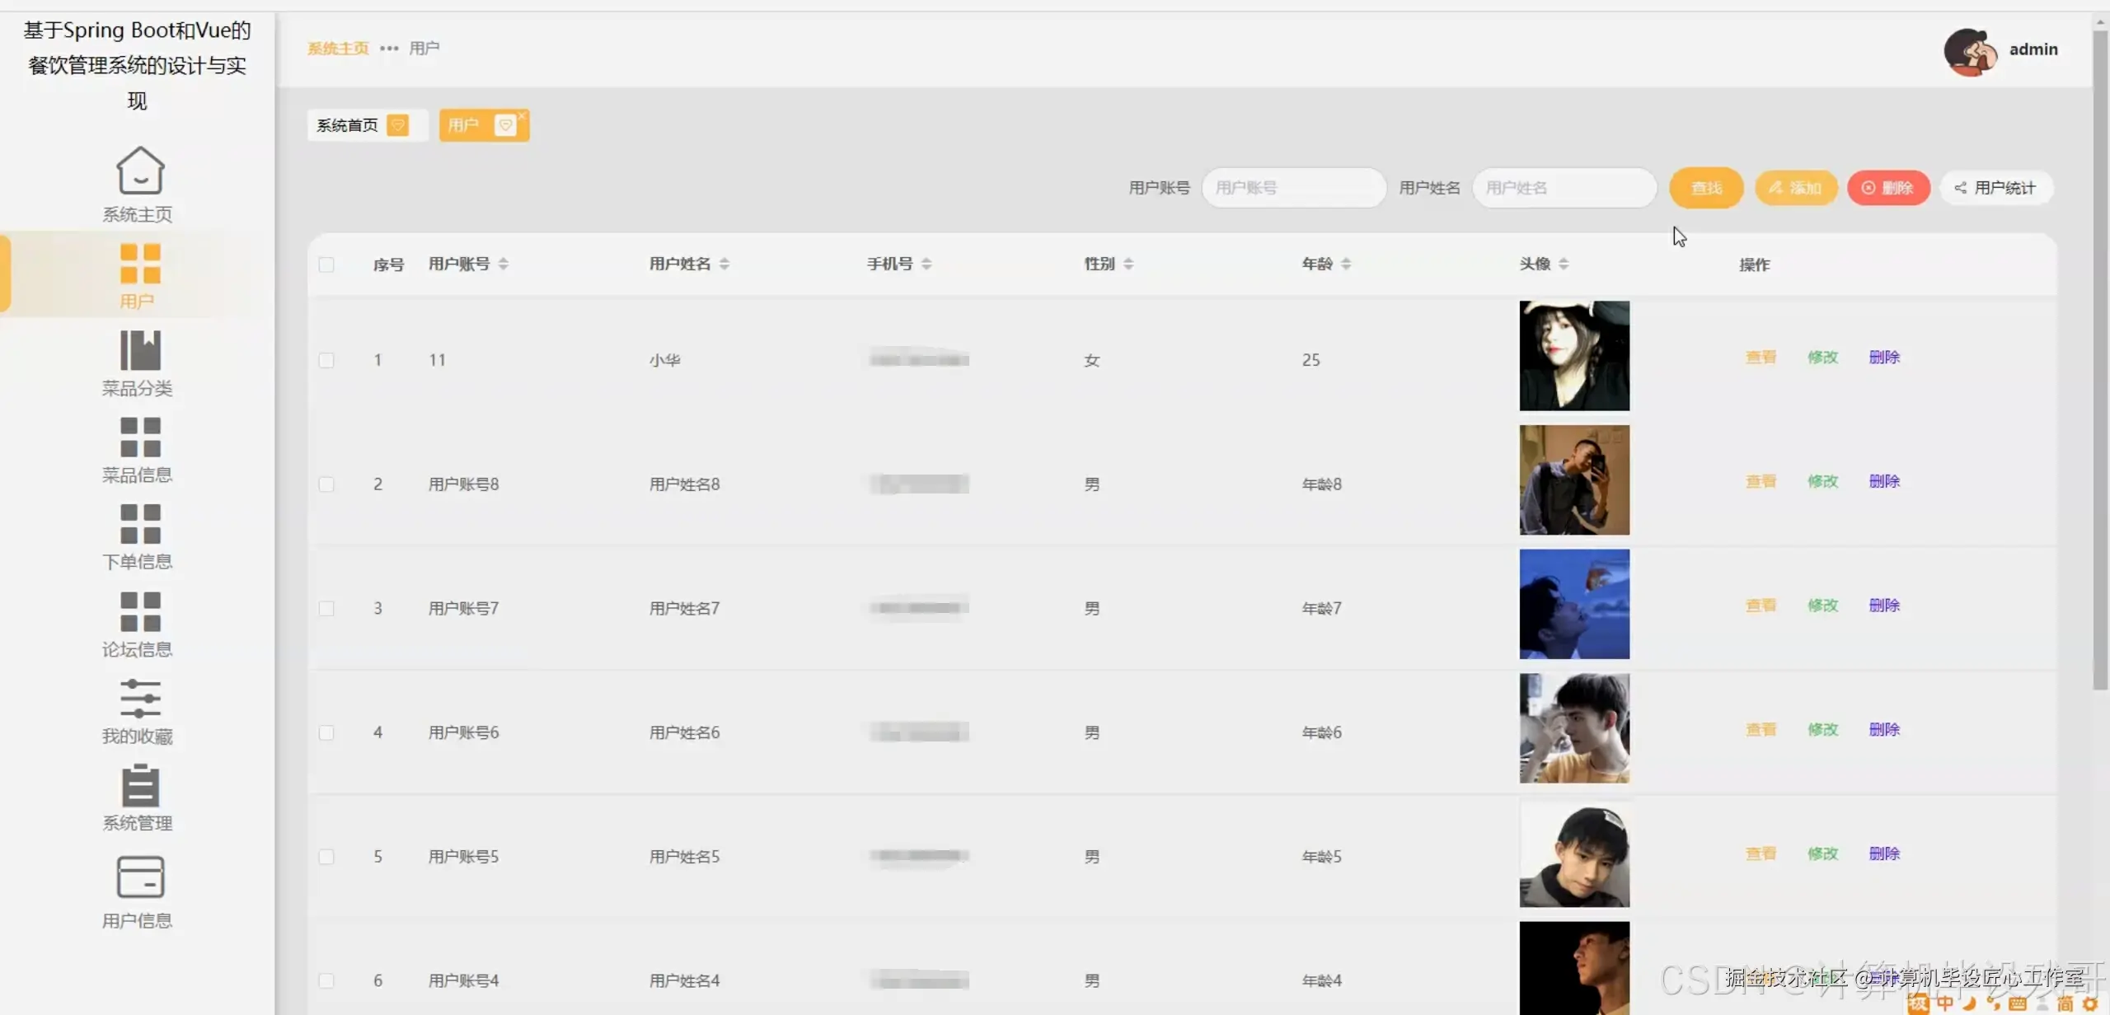Sort by 用户账号 column arrows
The width and height of the screenshot is (2110, 1015).
503,264
